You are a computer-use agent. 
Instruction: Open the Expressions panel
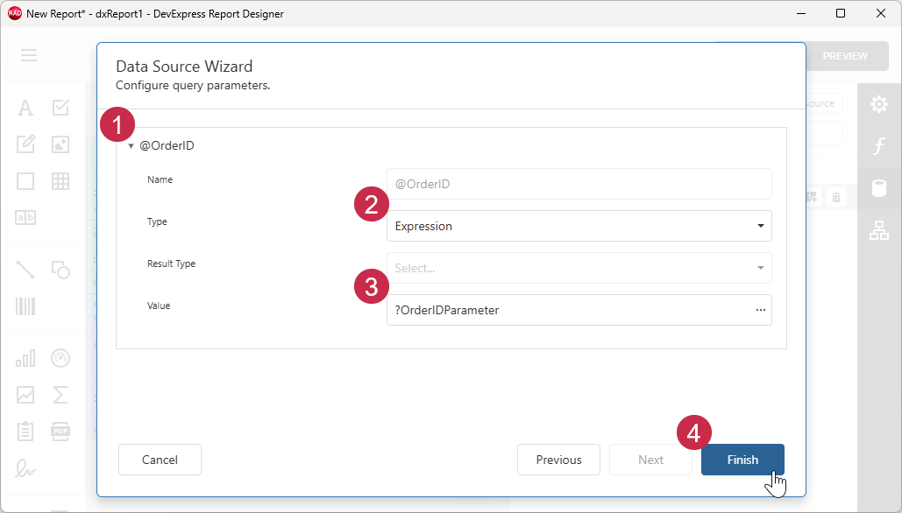[x=879, y=146]
